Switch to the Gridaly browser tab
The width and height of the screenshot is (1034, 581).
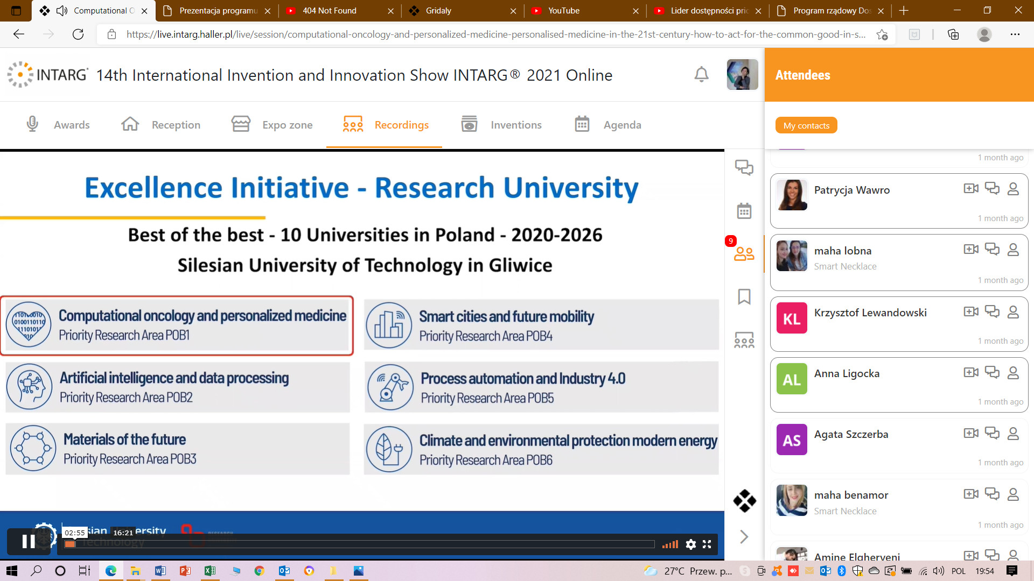(463, 10)
